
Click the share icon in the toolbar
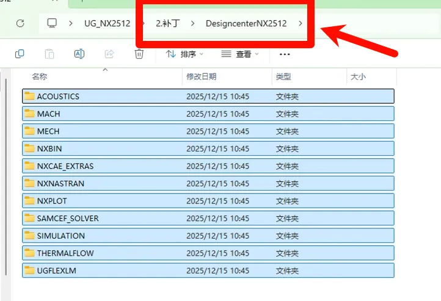click(x=109, y=54)
